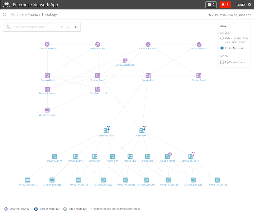
Task: Open the alerts bell showing 3 notifications
Action: pos(225,5)
